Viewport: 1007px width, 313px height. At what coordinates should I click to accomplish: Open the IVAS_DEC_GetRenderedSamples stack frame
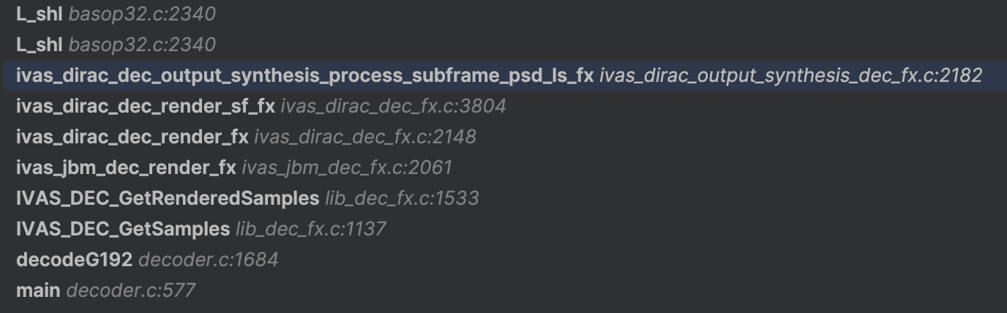pyautogui.click(x=168, y=198)
